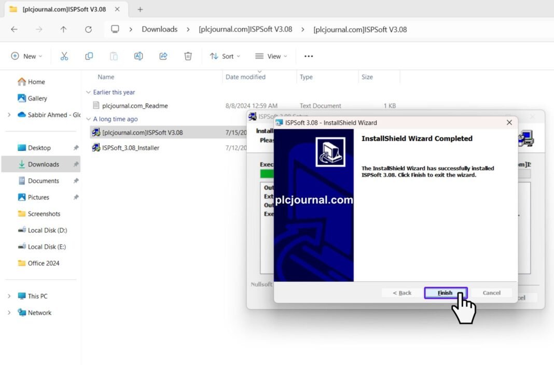Add a new tab with plus button

pyautogui.click(x=140, y=9)
